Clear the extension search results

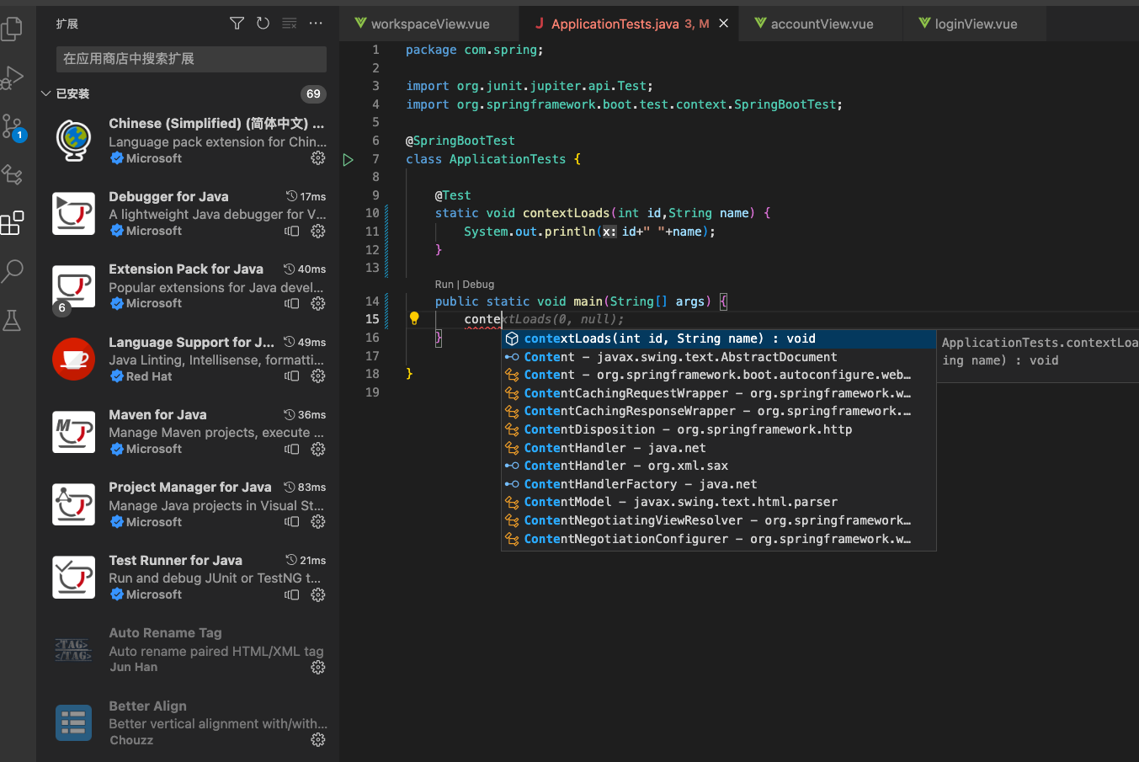tap(289, 24)
